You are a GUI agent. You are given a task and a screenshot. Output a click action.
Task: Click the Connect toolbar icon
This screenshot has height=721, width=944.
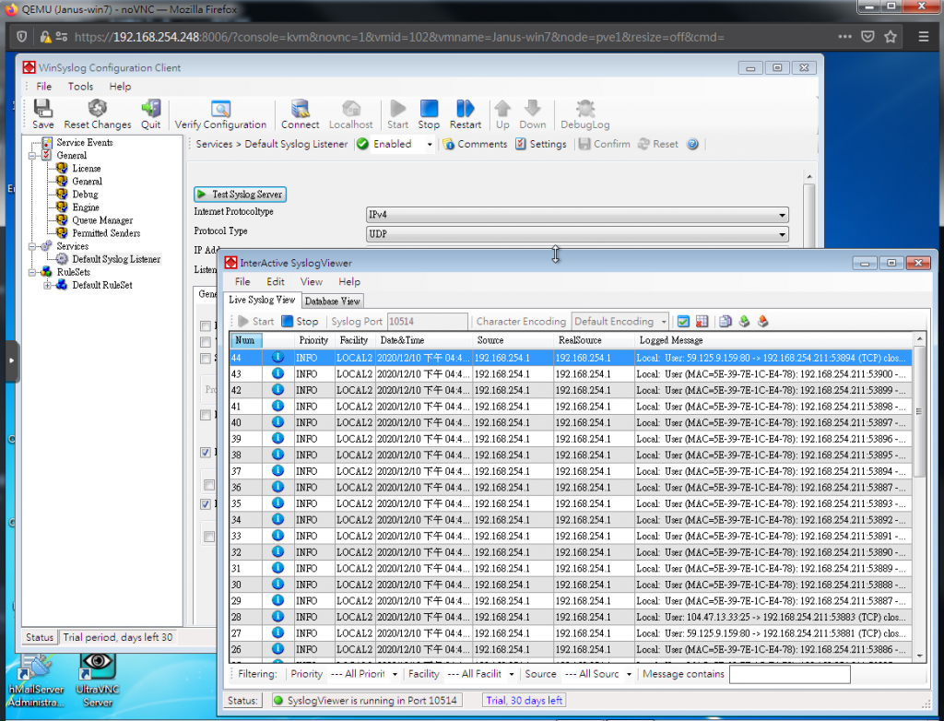point(300,109)
